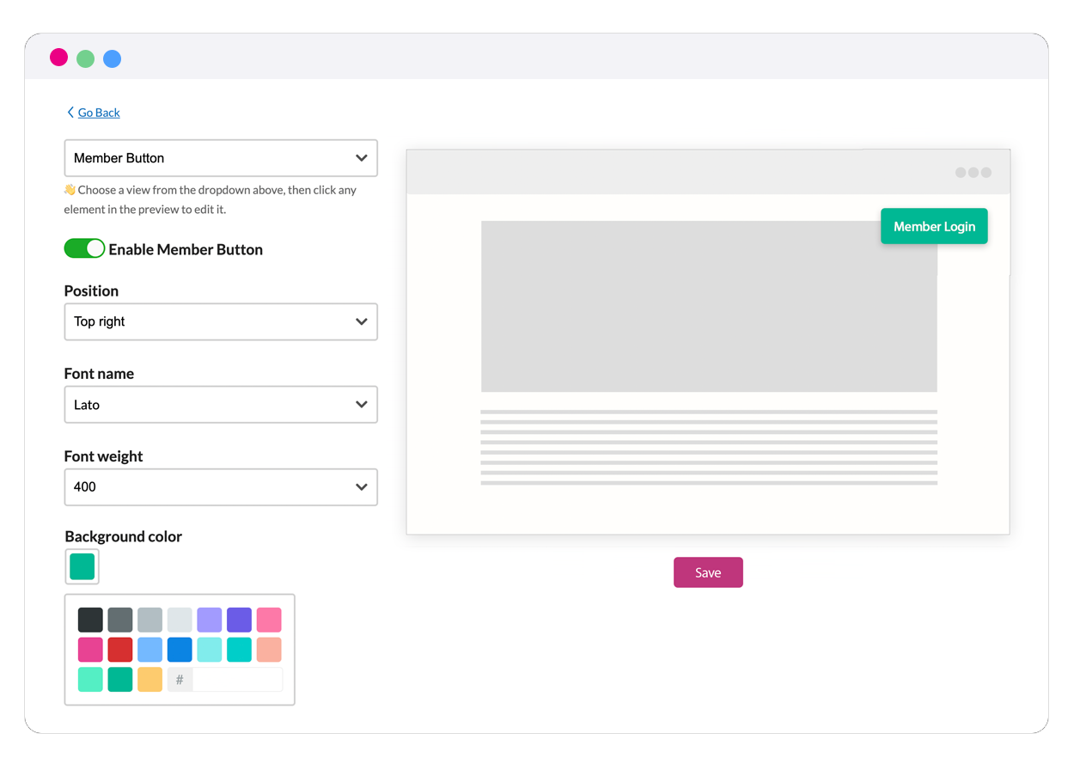Open the current Background color picker swatch
This screenshot has width=1074, height=764.
(82, 566)
